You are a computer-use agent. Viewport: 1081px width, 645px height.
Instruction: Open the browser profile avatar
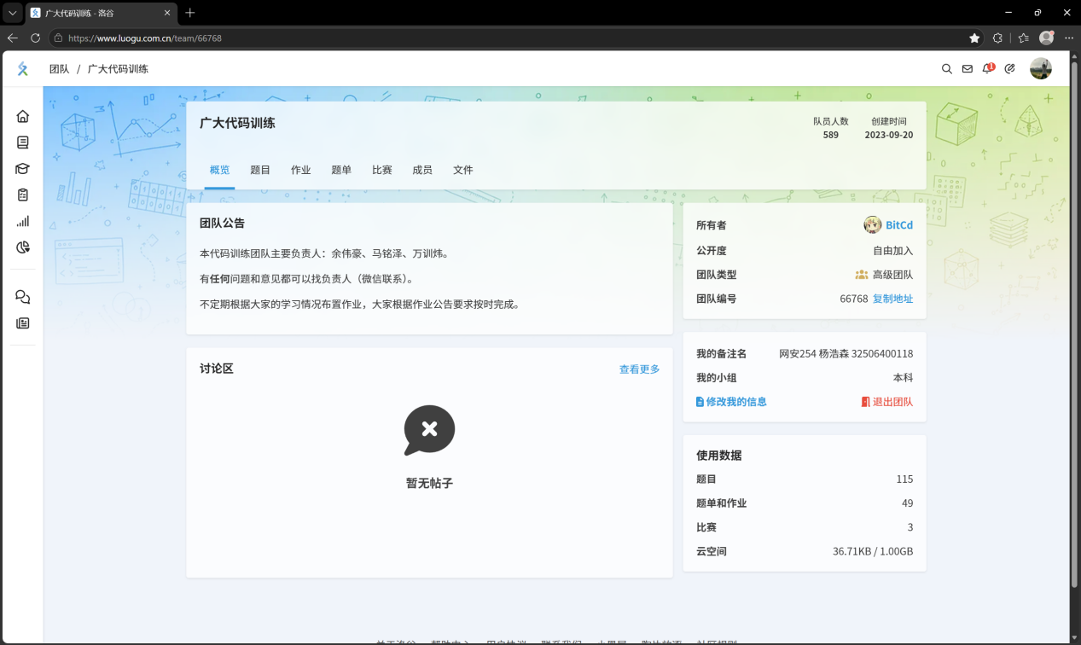click(1047, 38)
